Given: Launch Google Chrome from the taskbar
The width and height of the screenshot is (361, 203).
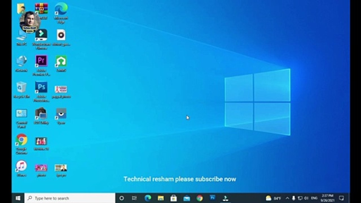Looking at the screenshot, I should (x=200, y=198).
